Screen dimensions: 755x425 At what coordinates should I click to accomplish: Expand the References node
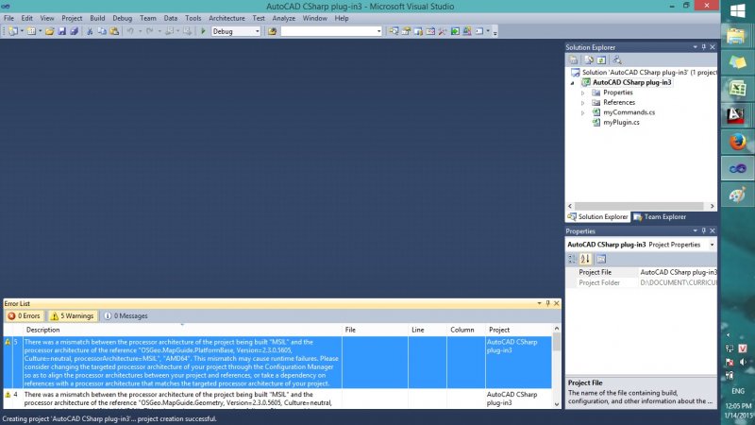582,103
